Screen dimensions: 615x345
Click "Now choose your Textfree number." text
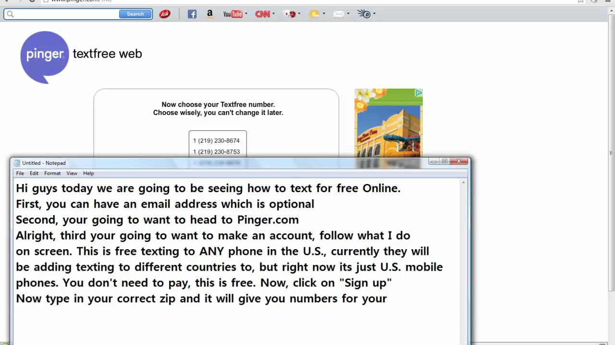pos(218,104)
